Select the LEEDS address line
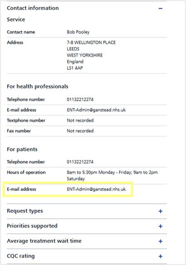The height and width of the screenshot is (265, 186). 73,49
